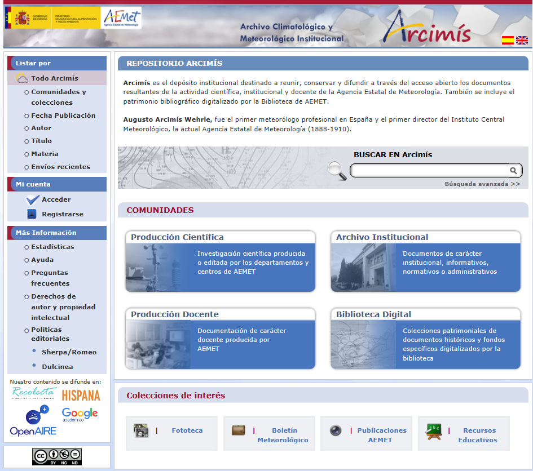
Task: Open the Boletín Meteorológico collection link
Action: click(x=283, y=435)
